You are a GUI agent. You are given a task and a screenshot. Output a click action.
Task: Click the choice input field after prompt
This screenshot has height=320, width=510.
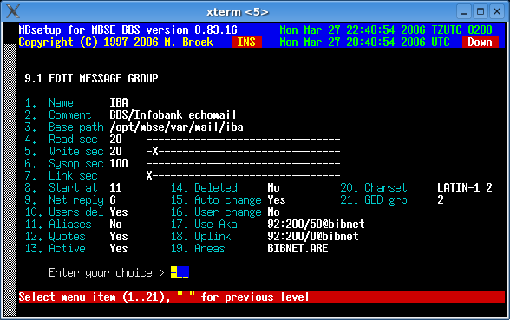(x=180, y=272)
